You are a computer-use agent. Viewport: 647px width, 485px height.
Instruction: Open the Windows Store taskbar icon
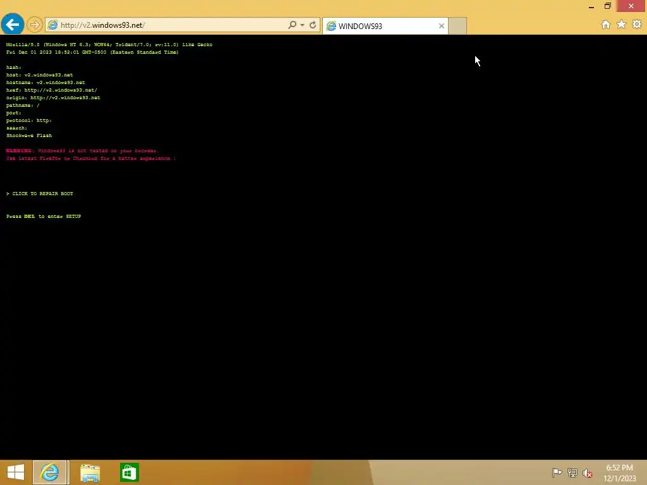pos(129,472)
